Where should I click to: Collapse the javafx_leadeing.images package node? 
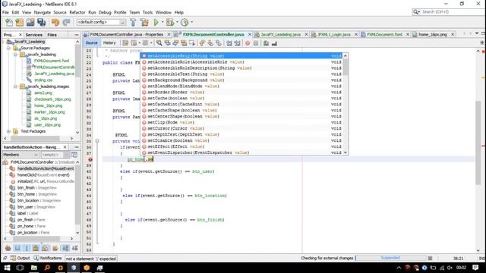click(x=15, y=86)
